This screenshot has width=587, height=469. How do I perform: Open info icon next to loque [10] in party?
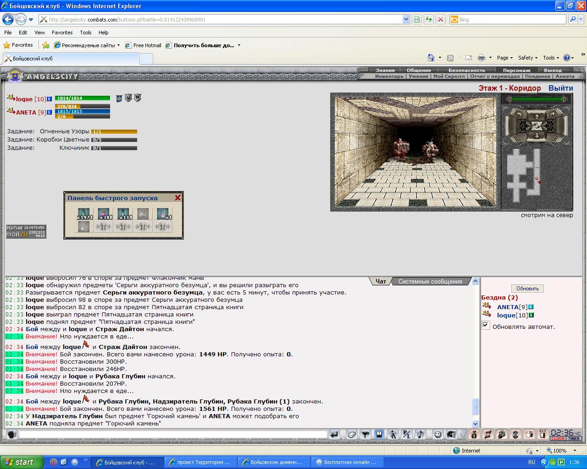(x=49, y=99)
